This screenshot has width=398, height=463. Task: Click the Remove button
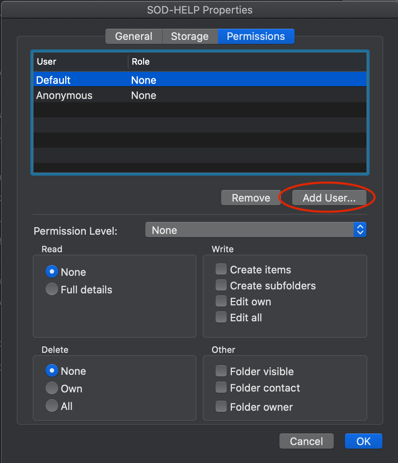point(251,198)
